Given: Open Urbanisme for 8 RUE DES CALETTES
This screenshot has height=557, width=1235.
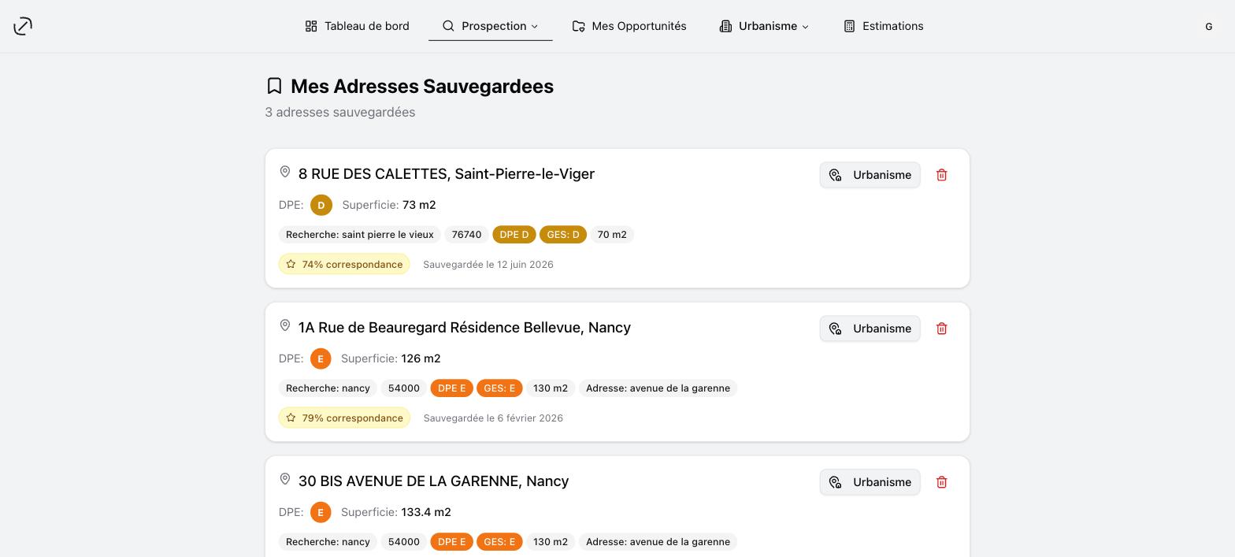Looking at the screenshot, I should tap(870, 175).
